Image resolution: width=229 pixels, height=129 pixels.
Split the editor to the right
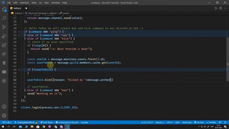[x=220, y=8]
